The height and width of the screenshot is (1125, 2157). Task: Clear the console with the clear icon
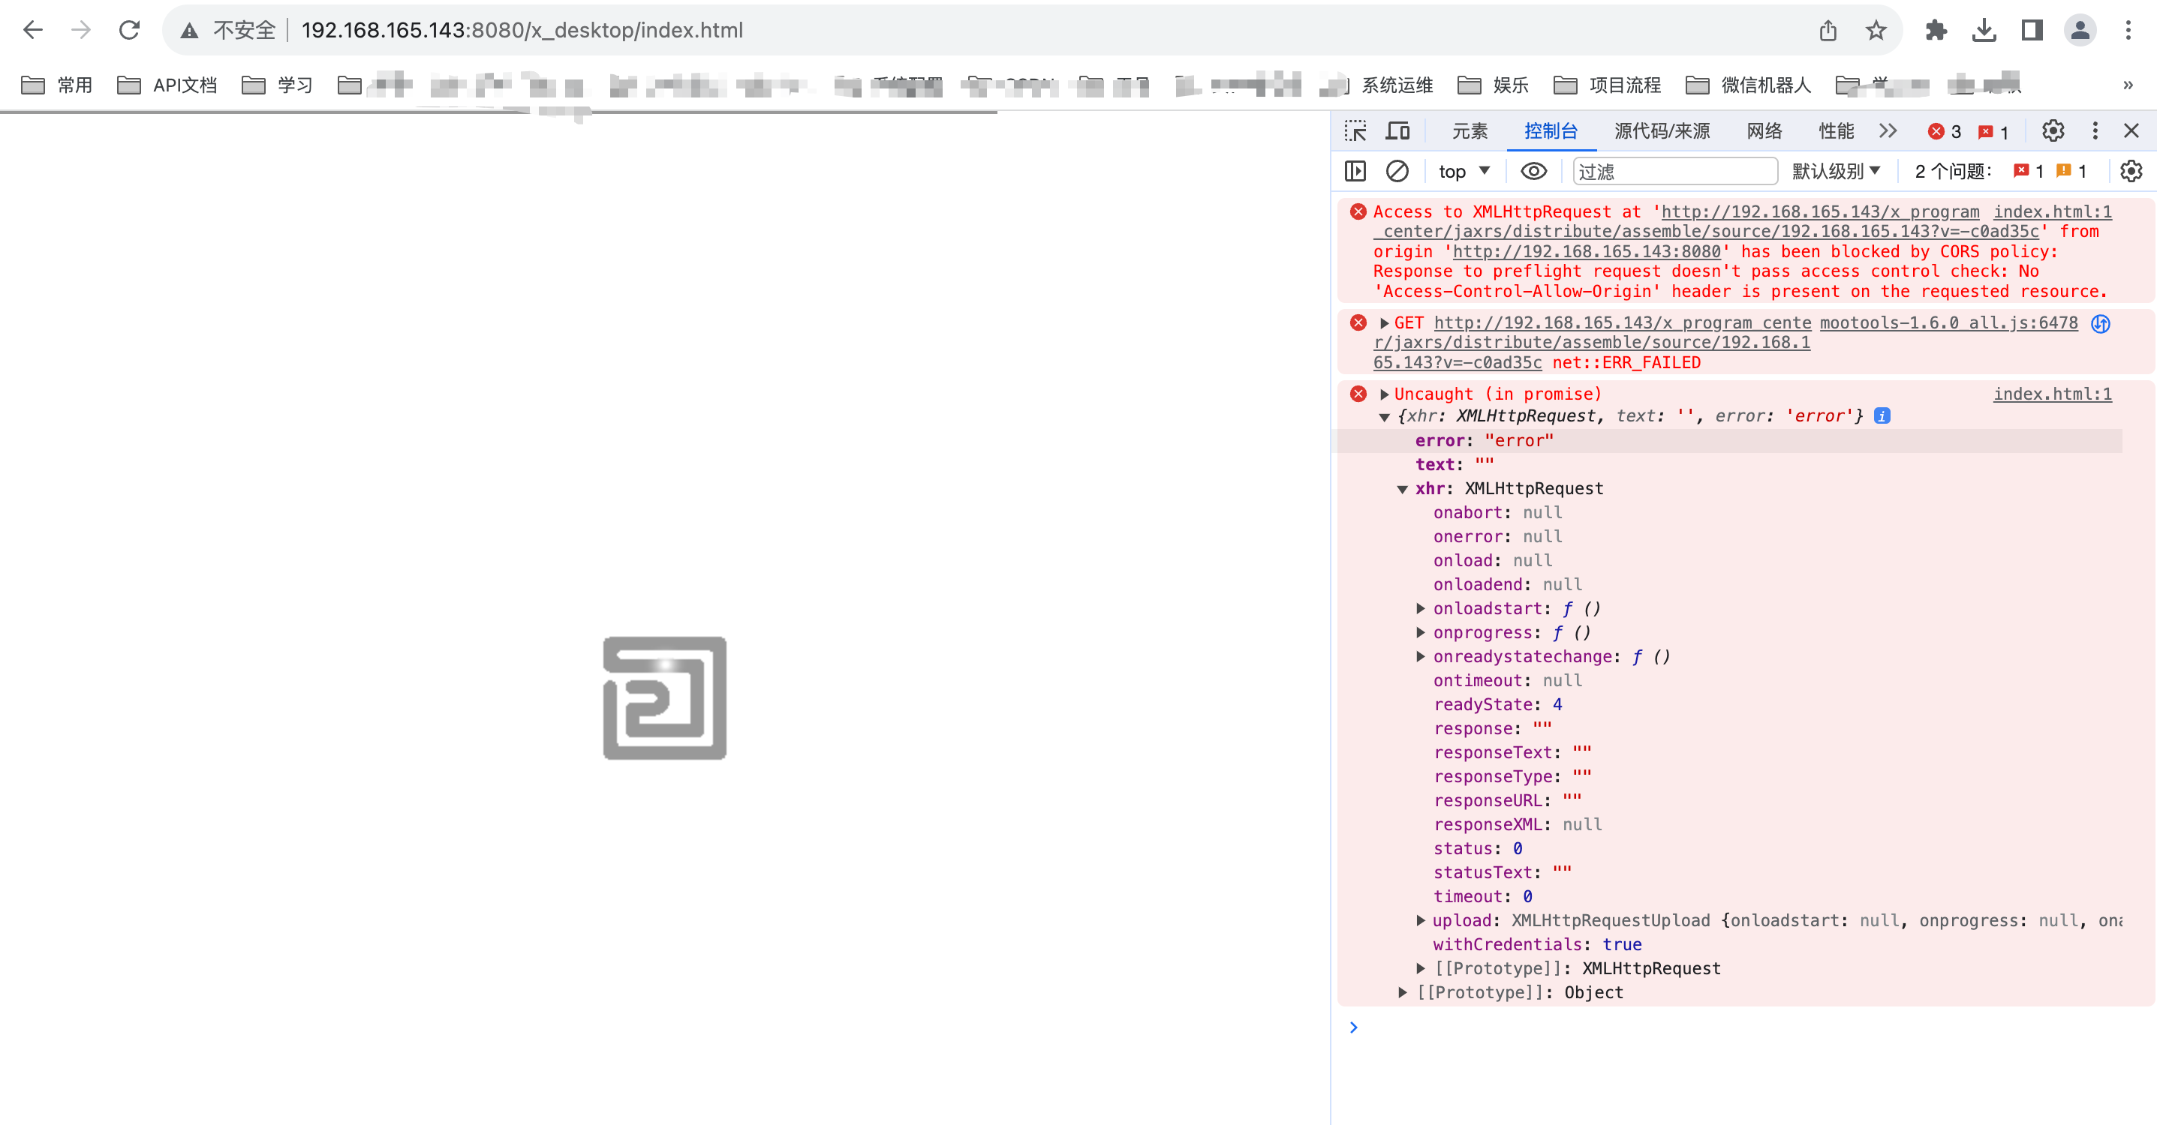coord(1397,172)
